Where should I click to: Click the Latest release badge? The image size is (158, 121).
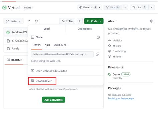(x=126, y=74)
